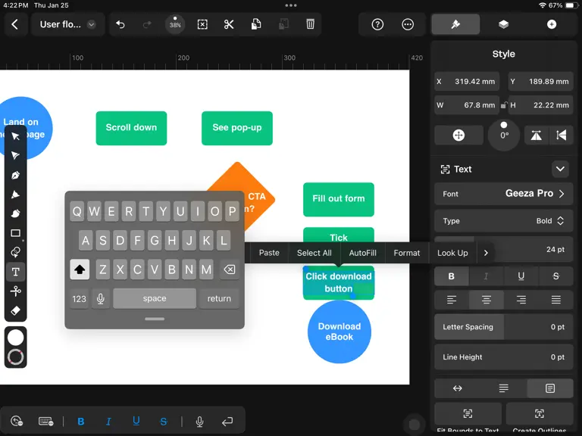
Task: Adjust the Letter Spacing slider
Action: click(x=504, y=327)
